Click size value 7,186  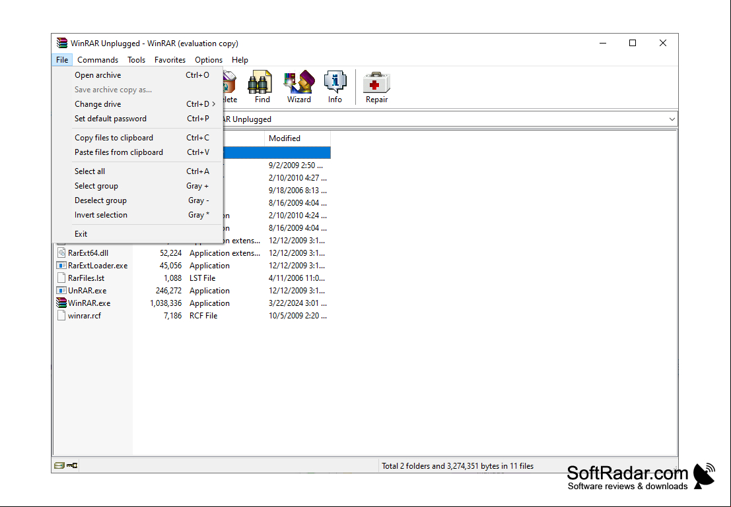[172, 316]
